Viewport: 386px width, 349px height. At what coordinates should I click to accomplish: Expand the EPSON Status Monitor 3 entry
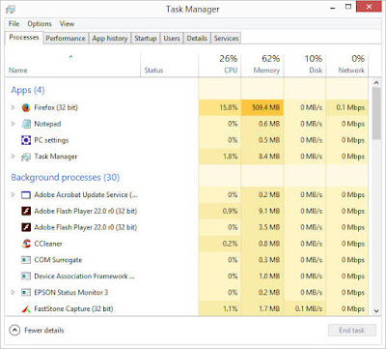[14, 292]
